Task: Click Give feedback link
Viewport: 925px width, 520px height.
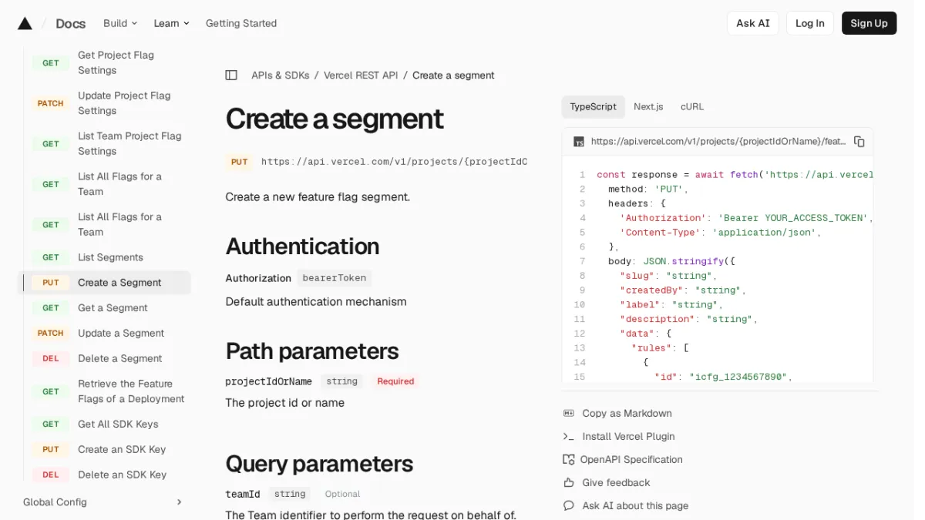Action: tap(616, 483)
